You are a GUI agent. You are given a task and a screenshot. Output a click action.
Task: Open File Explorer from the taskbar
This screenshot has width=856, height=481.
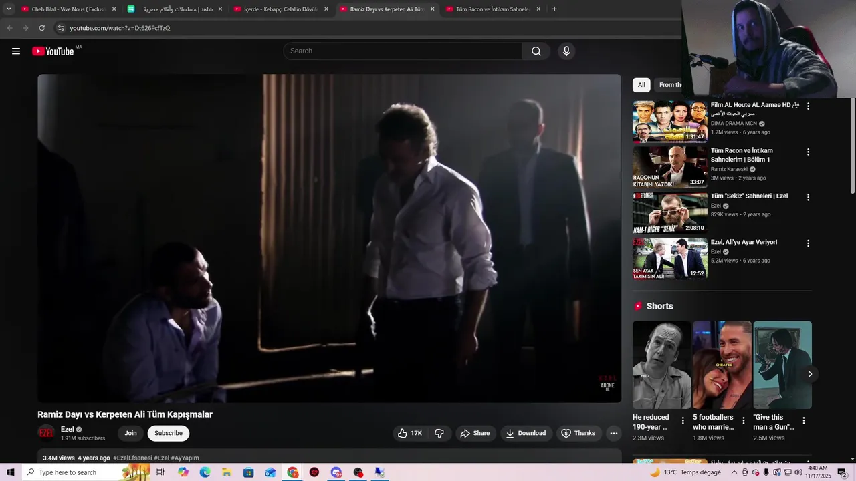point(227,472)
